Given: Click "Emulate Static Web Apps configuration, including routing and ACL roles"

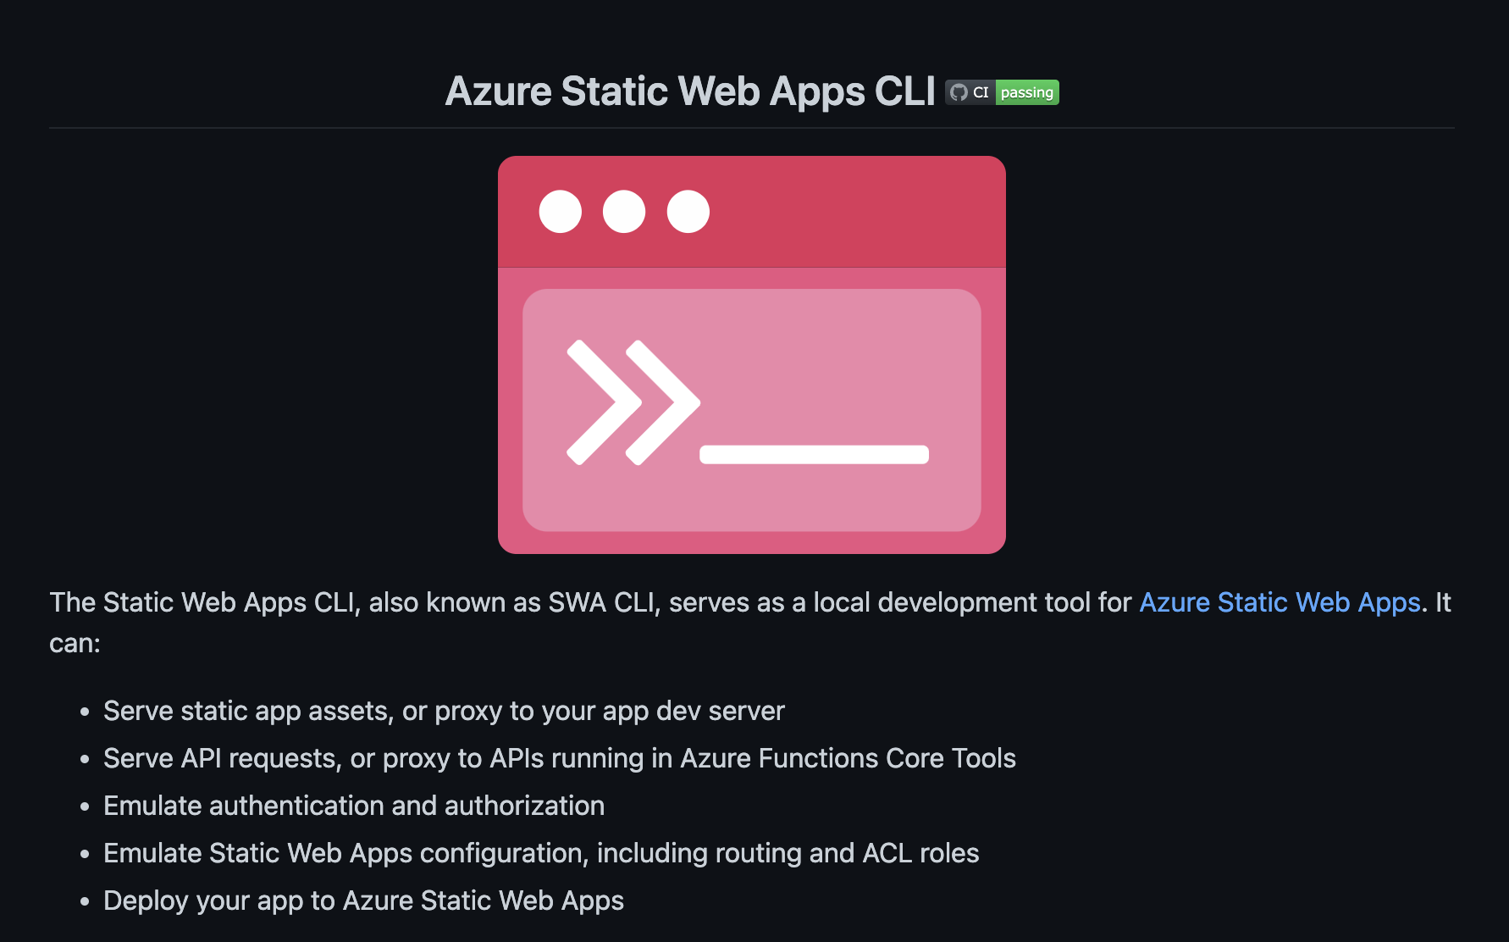Looking at the screenshot, I should click(x=541, y=853).
